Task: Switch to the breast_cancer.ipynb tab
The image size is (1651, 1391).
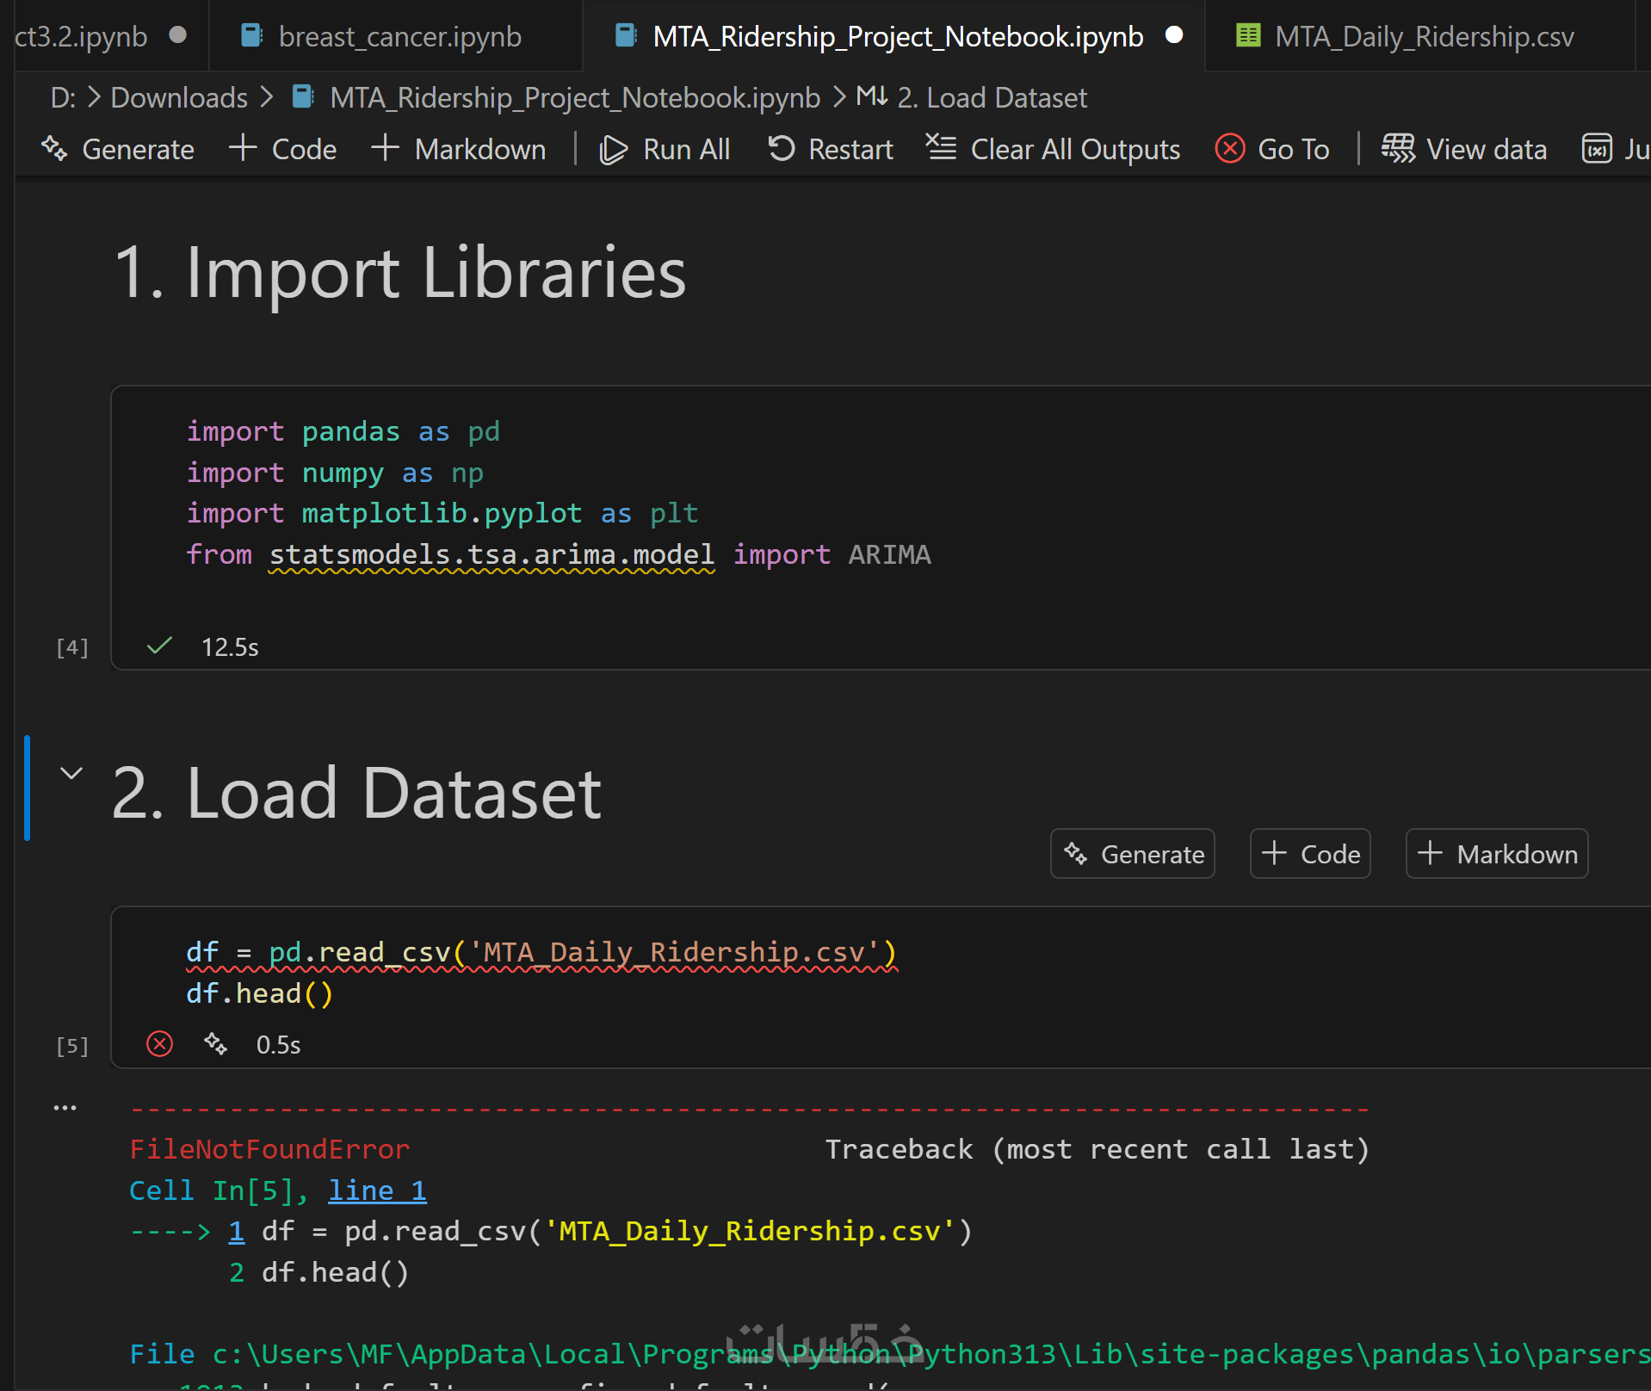Action: pyautogui.click(x=399, y=36)
